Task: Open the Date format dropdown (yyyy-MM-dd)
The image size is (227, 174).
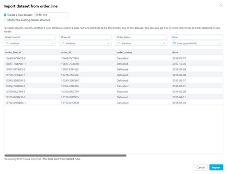Action: tap(197, 43)
